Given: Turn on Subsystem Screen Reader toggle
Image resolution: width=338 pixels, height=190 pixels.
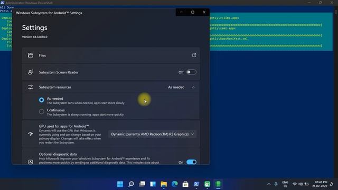Looking at the screenshot, I should click(x=191, y=72).
